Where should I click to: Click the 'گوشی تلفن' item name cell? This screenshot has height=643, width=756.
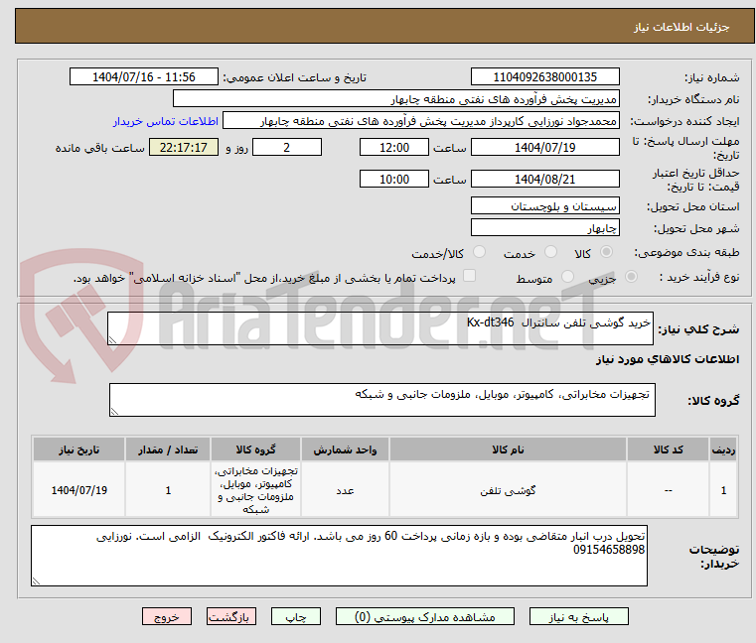508,490
